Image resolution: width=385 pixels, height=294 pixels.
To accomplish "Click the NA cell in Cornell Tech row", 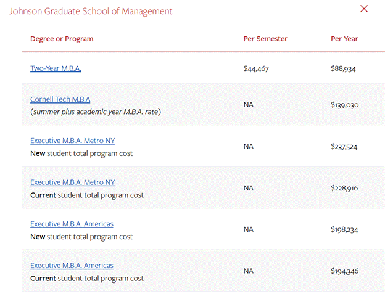I will click(248, 105).
